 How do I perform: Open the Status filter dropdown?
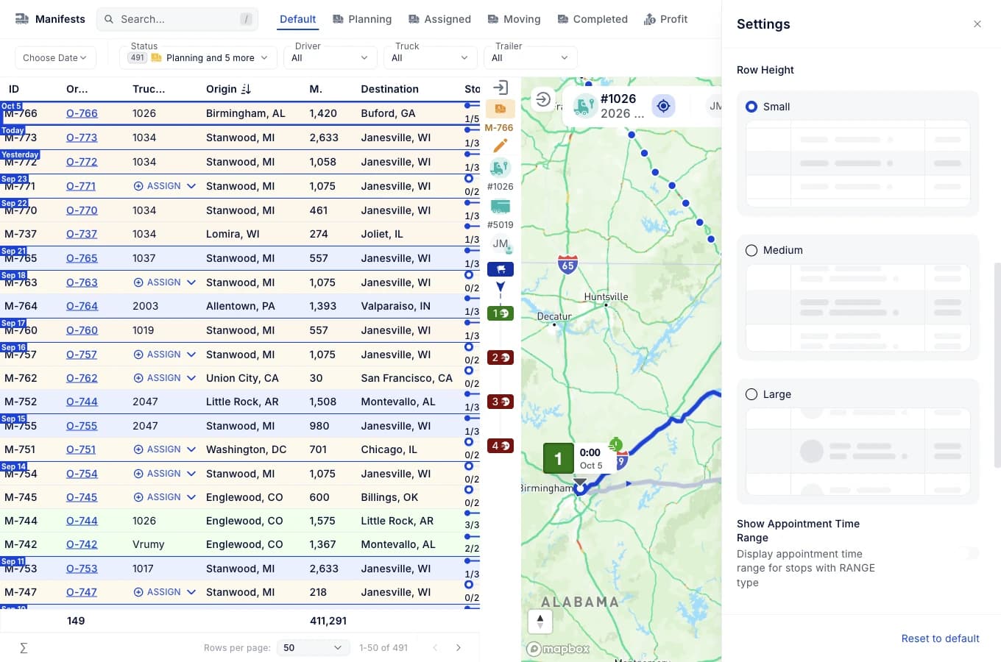[199, 58]
